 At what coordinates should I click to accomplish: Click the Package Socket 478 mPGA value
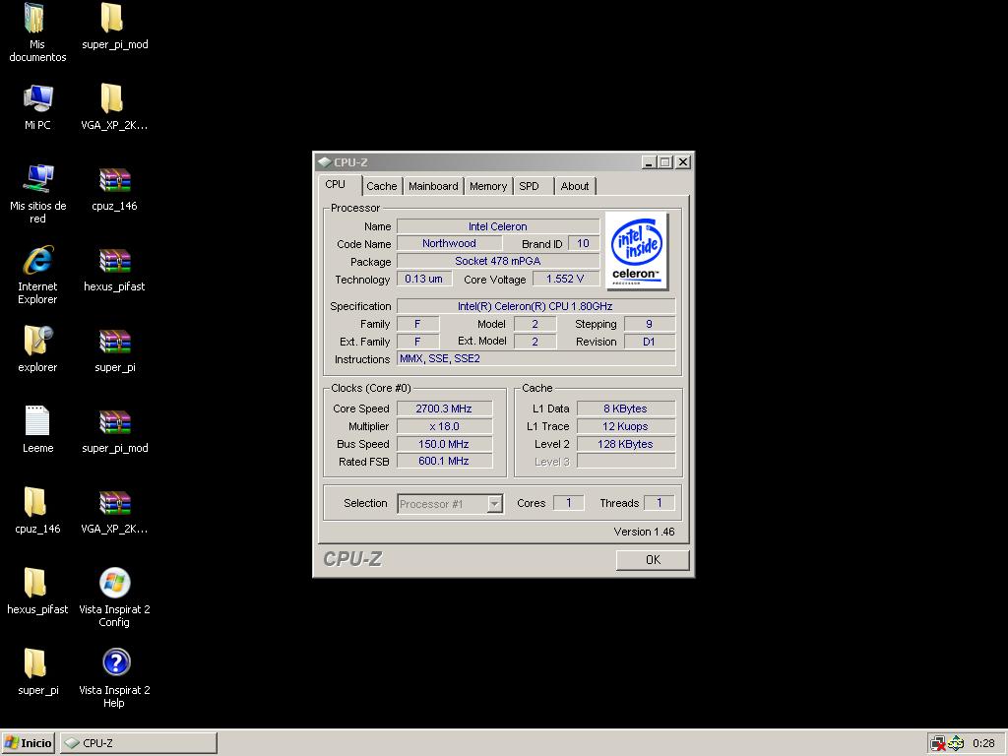coord(497,261)
